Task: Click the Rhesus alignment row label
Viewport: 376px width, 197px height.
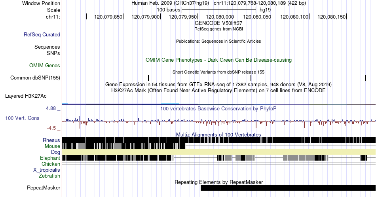Action: click(51, 140)
